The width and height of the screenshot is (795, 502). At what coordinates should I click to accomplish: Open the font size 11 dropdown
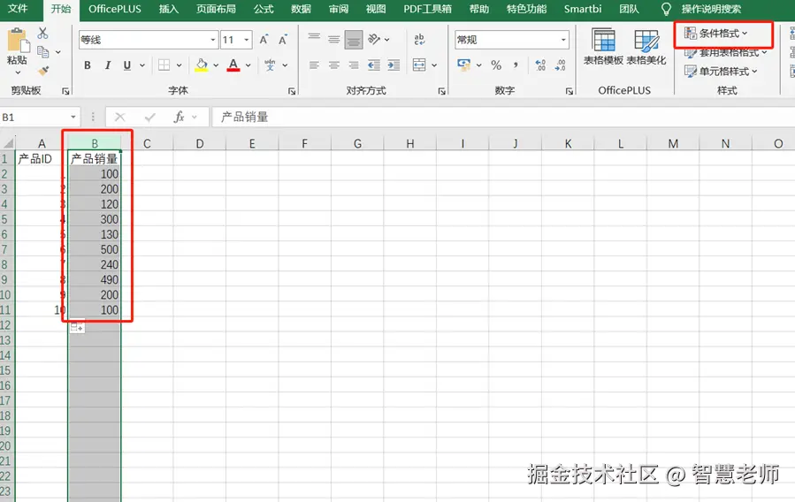click(247, 40)
